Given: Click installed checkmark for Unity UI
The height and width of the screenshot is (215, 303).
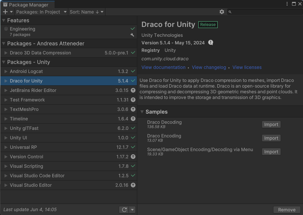Looking at the screenshot, I should point(133,137).
